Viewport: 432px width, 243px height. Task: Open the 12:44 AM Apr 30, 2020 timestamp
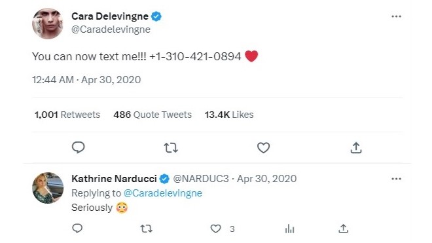pos(86,80)
